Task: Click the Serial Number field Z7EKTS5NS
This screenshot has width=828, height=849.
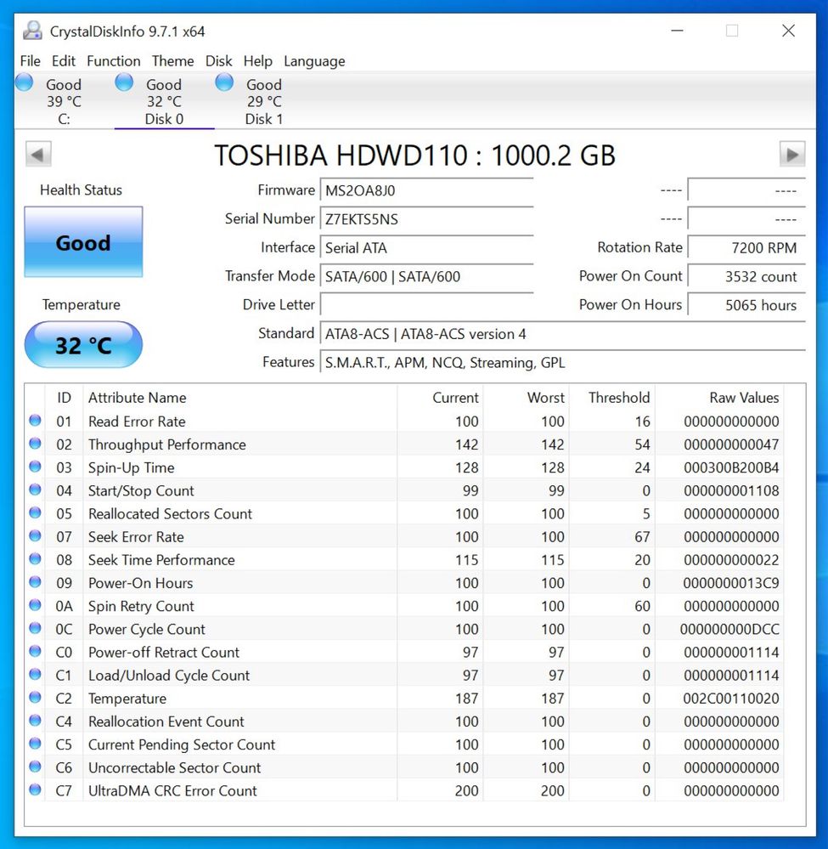Action: [x=426, y=219]
